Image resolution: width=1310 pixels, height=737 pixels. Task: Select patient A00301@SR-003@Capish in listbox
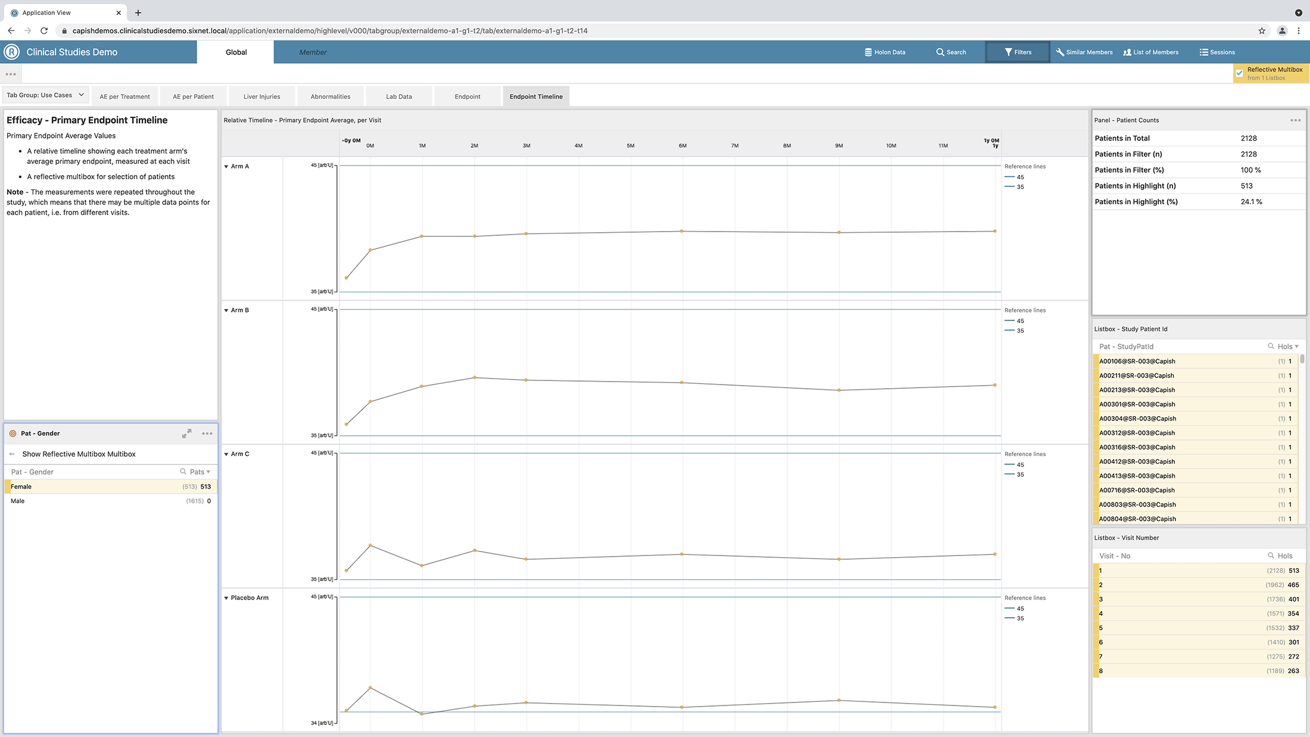tap(1137, 404)
